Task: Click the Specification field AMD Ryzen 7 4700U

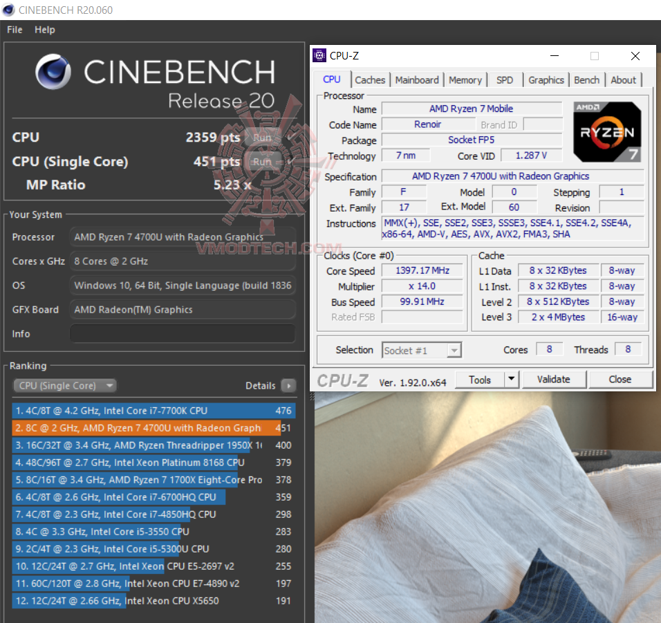Action: point(512,176)
